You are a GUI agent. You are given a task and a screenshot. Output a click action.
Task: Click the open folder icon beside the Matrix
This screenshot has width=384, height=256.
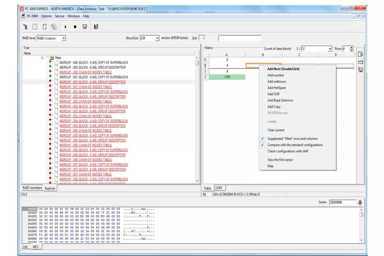click(360, 62)
